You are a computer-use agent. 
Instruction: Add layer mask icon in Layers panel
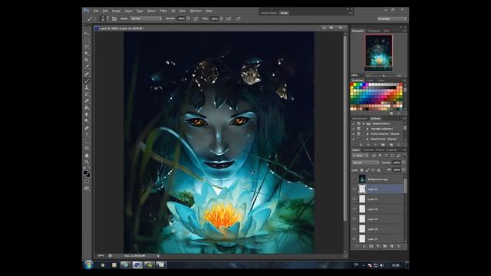(x=371, y=246)
